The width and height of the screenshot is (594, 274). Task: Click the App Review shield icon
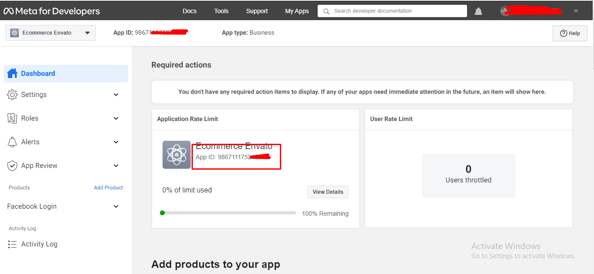coord(13,166)
